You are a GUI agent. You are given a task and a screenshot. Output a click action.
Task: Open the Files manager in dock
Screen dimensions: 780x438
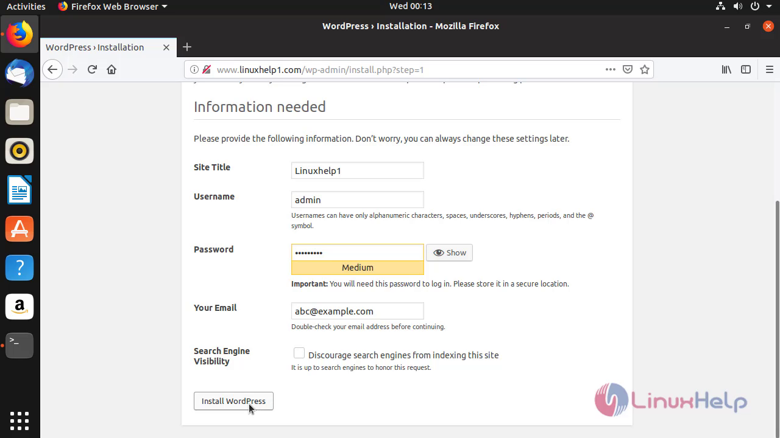[x=19, y=112]
